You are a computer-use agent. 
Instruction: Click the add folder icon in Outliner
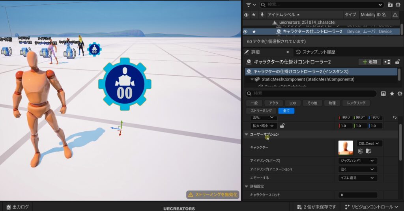390,5
